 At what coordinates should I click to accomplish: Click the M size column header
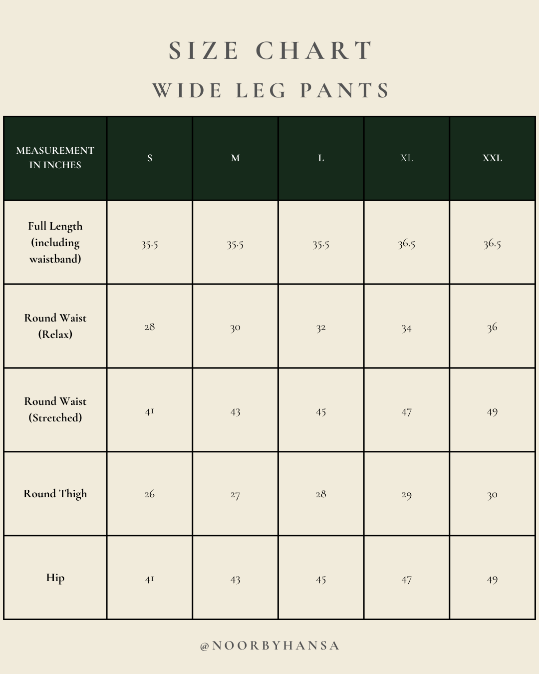(236, 158)
